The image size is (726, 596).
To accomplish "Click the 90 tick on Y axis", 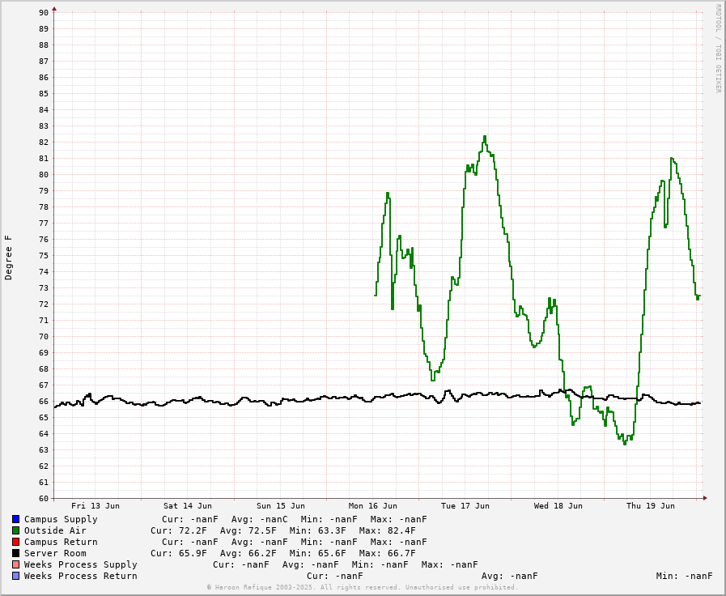I will (44, 12).
